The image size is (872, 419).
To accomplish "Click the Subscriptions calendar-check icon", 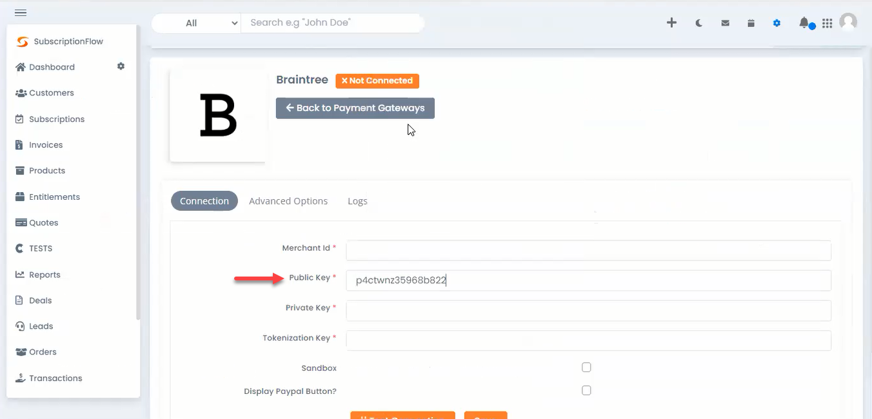I will [x=19, y=119].
